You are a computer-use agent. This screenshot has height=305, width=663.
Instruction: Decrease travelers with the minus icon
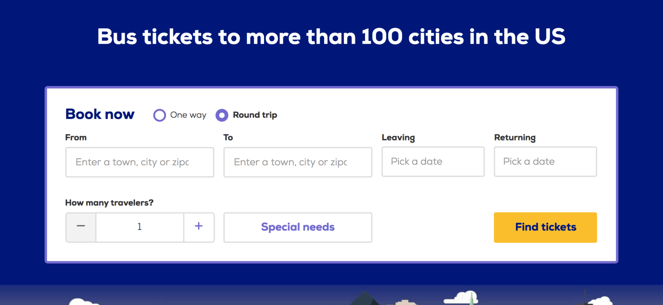click(81, 227)
